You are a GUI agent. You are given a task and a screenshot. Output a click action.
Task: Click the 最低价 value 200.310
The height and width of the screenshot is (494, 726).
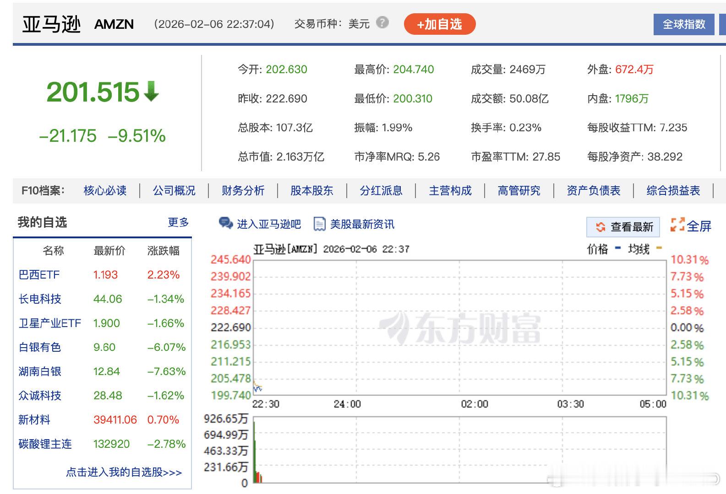click(x=413, y=99)
